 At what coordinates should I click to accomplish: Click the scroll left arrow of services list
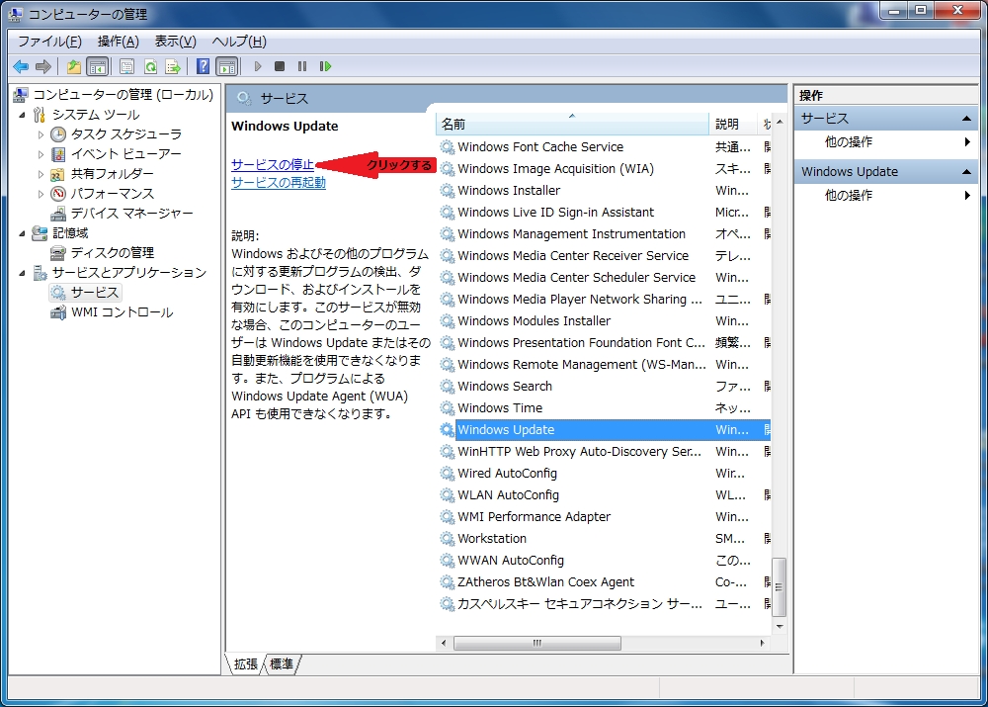(x=444, y=643)
